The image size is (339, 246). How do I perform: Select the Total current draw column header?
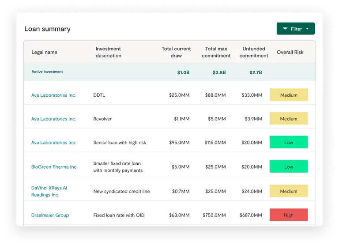[x=176, y=52]
